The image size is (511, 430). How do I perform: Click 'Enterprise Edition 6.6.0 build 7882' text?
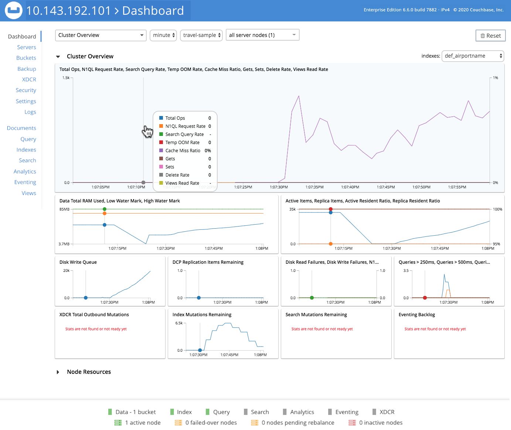[400, 10]
